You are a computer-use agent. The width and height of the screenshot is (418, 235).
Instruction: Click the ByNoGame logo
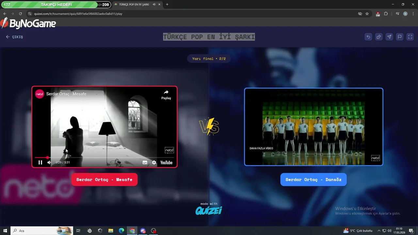tap(28, 23)
